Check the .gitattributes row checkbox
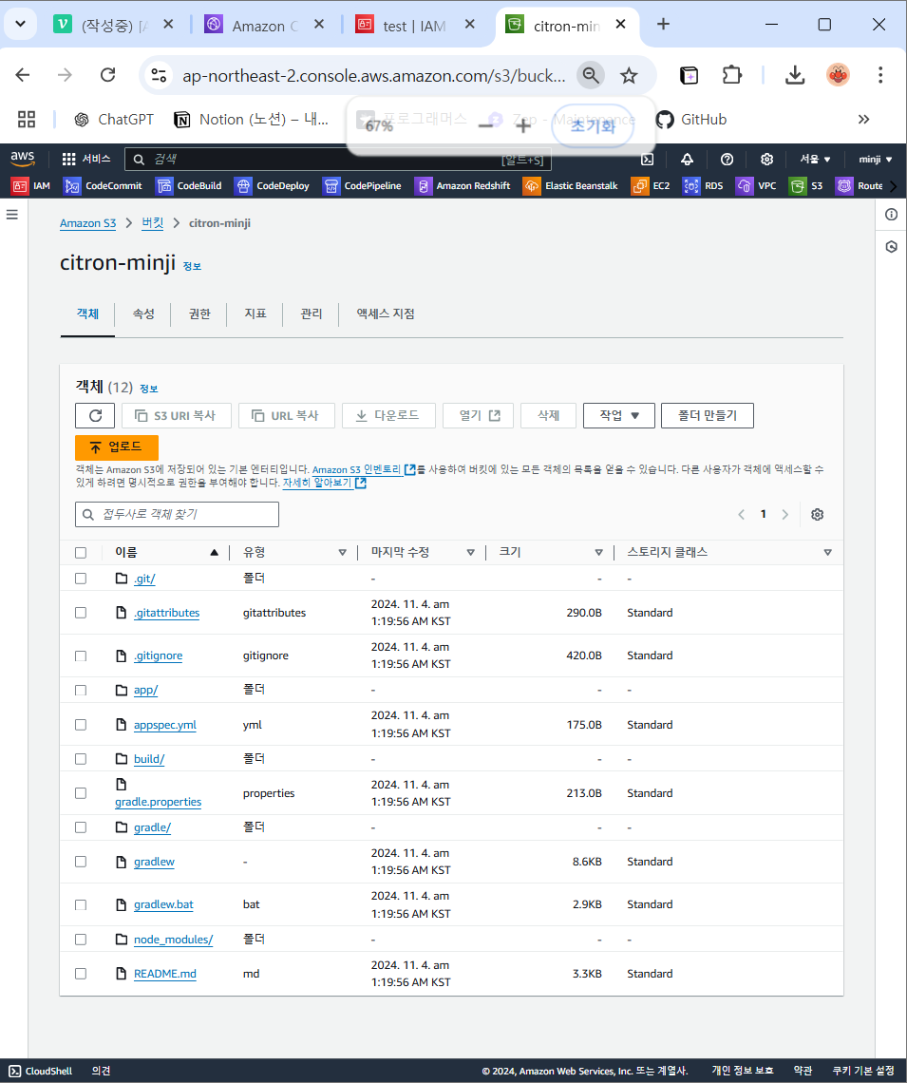This screenshot has width=907, height=1083. click(81, 613)
